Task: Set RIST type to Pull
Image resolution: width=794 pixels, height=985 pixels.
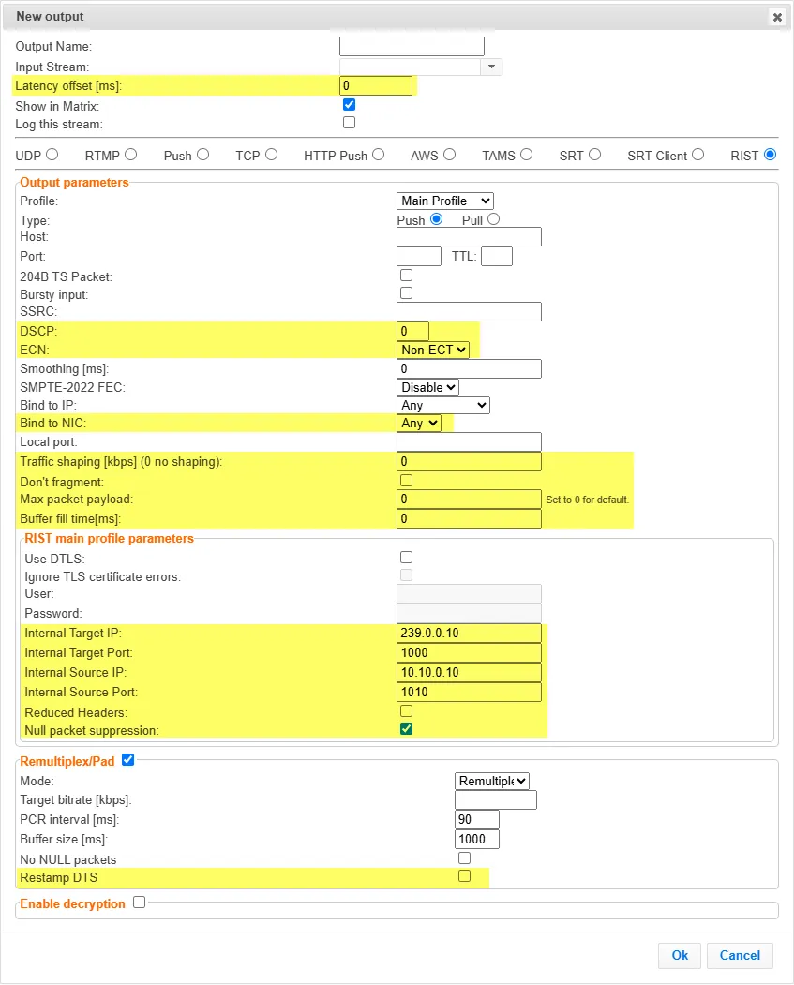Action: [494, 219]
